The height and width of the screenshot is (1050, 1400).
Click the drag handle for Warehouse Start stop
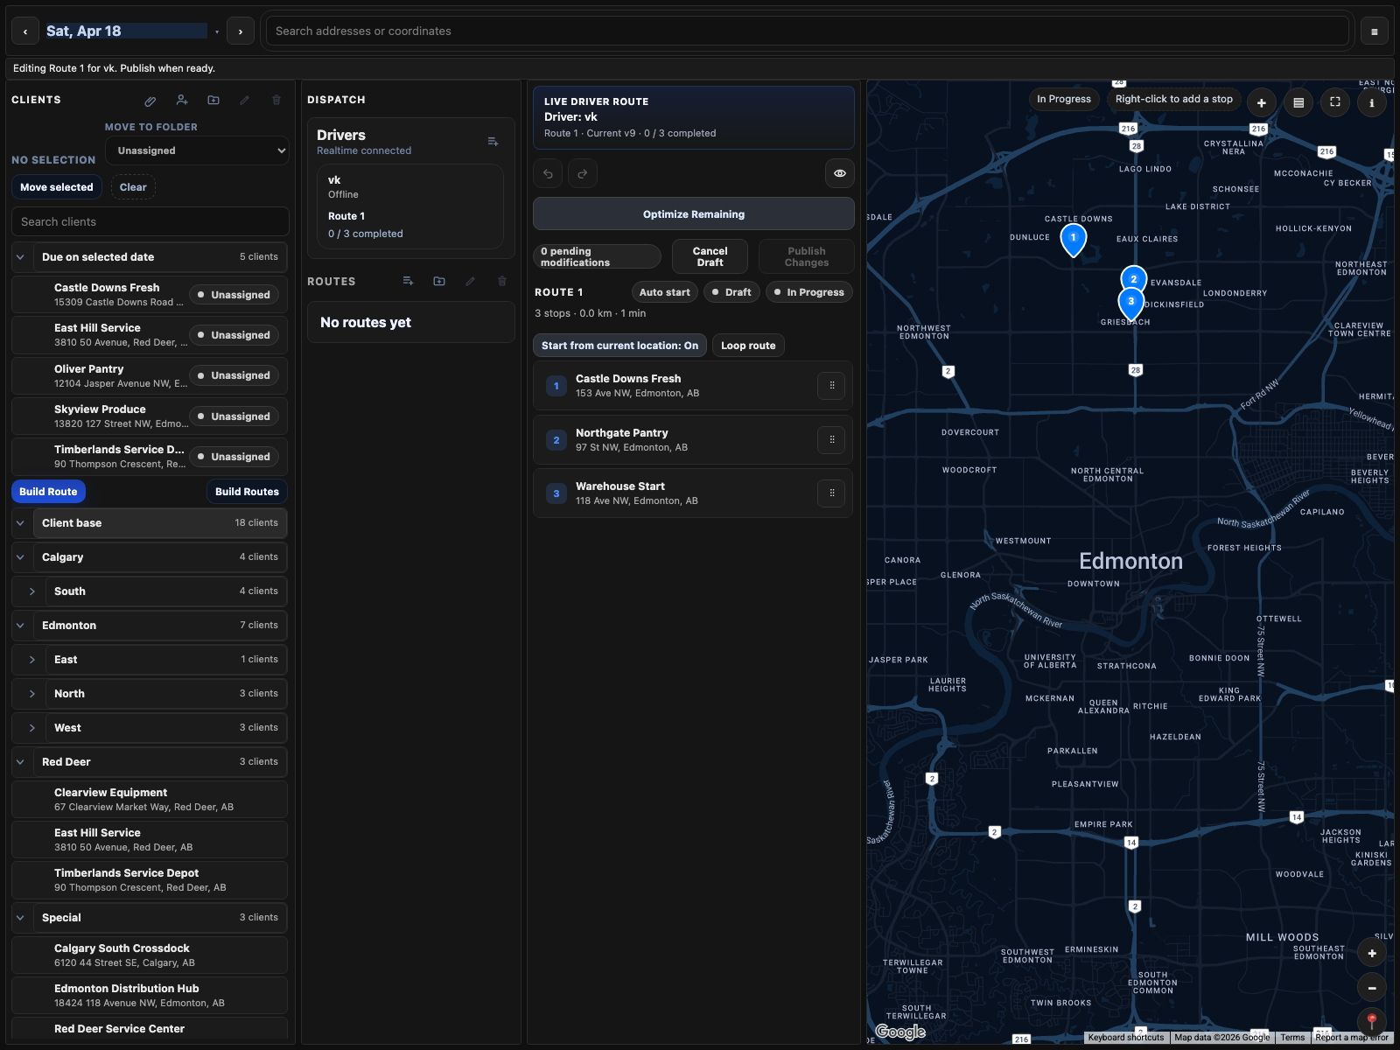831,493
